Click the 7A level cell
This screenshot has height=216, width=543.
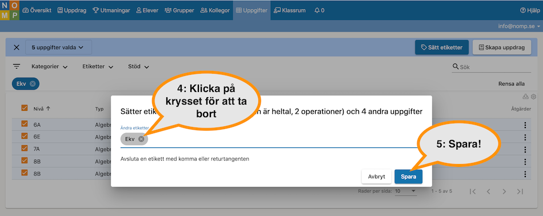point(37,150)
